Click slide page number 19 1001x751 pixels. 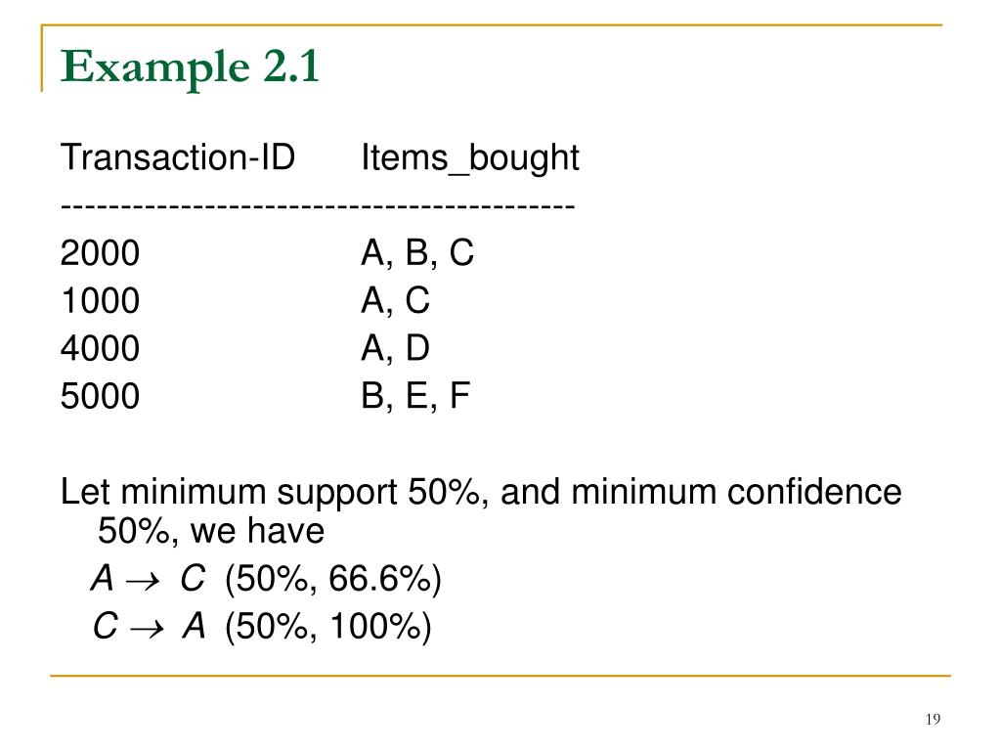tap(933, 719)
